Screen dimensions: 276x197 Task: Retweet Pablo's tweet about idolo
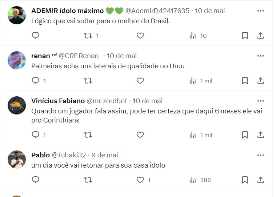click(x=88, y=180)
